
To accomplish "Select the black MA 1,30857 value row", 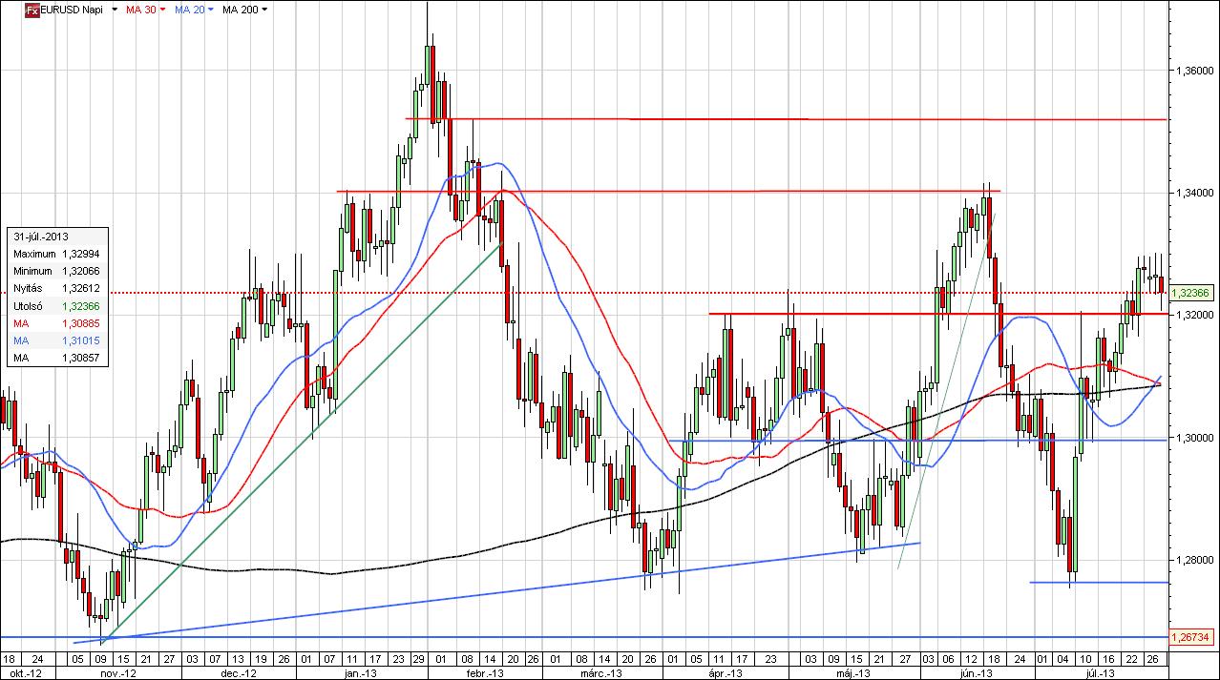I will coord(56,359).
